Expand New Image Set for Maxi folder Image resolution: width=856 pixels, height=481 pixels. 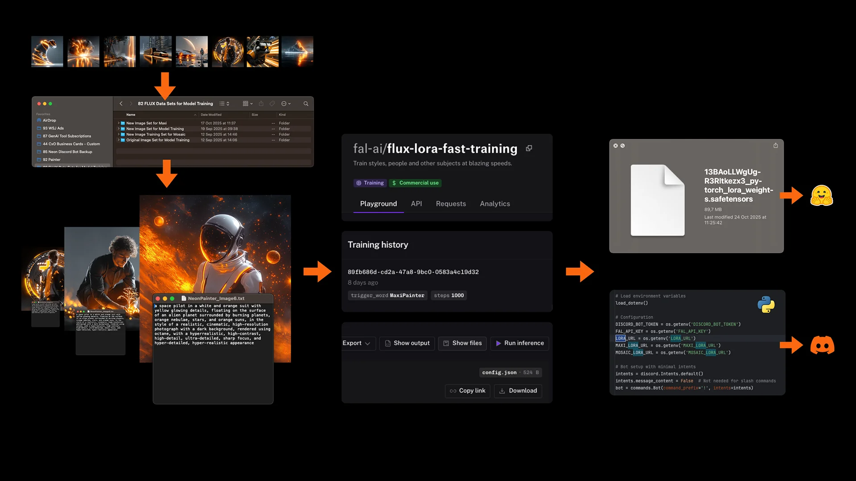[119, 123]
